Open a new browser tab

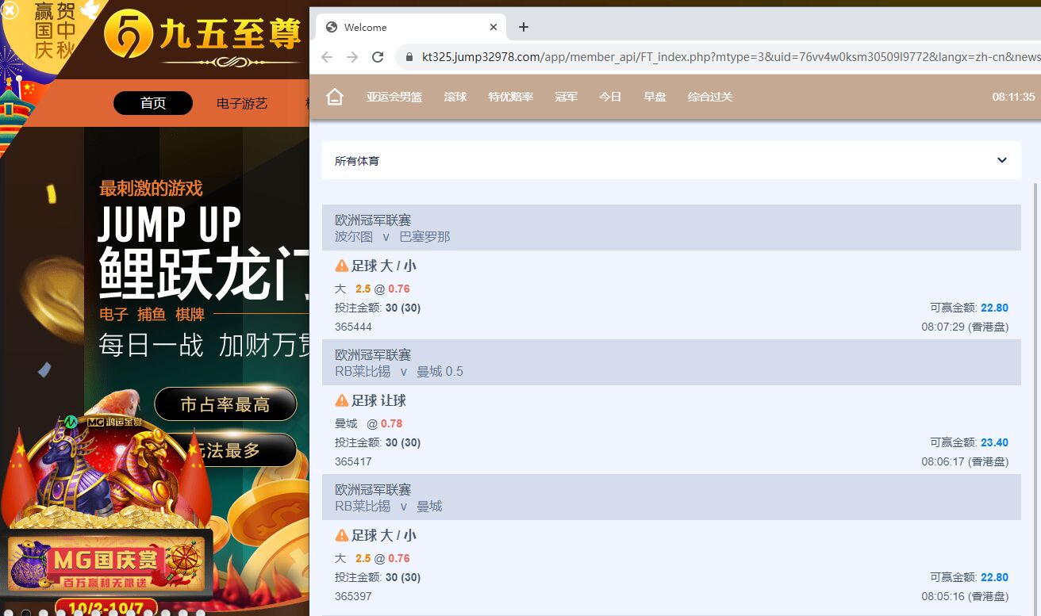pyautogui.click(x=524, y=27)
